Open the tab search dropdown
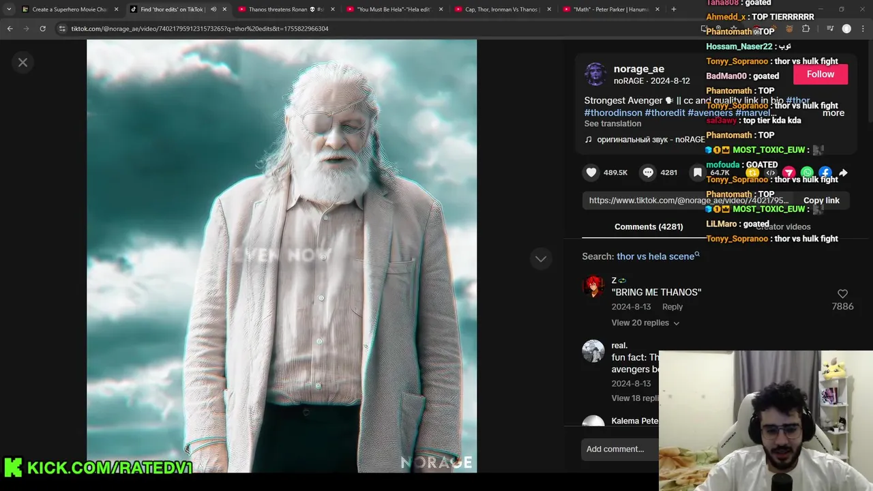873x491 pixels. click(x=9, y=10)
